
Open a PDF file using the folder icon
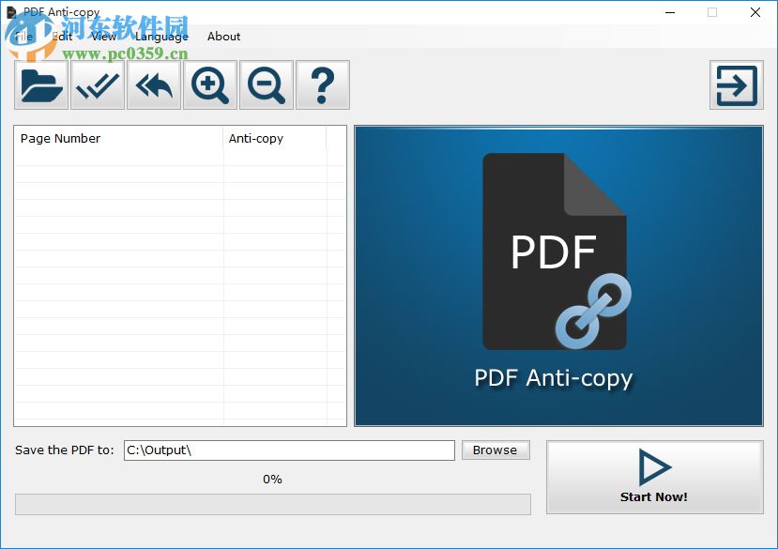tap(39, 84)
